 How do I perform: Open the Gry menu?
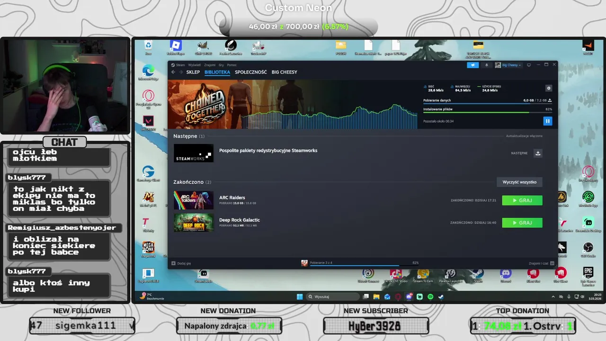[222, 65]
